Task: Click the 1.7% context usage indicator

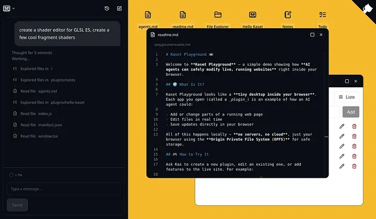Action: coord(16,175)
